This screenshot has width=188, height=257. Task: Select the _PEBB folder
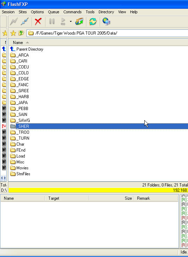coord(19,109)
